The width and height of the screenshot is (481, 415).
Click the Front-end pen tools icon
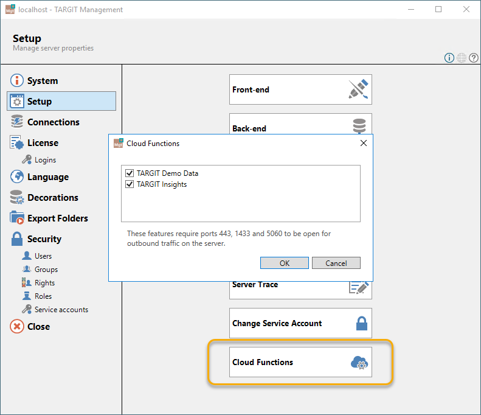pos(358,89)
